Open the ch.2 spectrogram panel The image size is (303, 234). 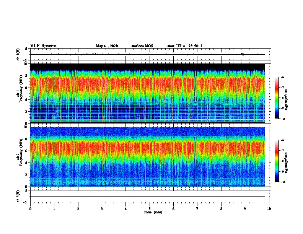[x=148, y=157]
